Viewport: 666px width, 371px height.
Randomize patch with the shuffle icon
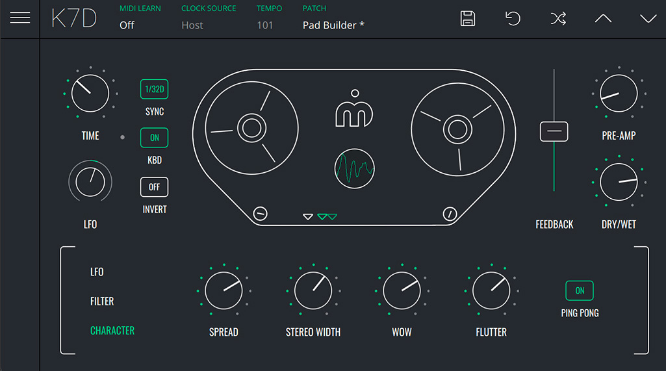(558, 19)
